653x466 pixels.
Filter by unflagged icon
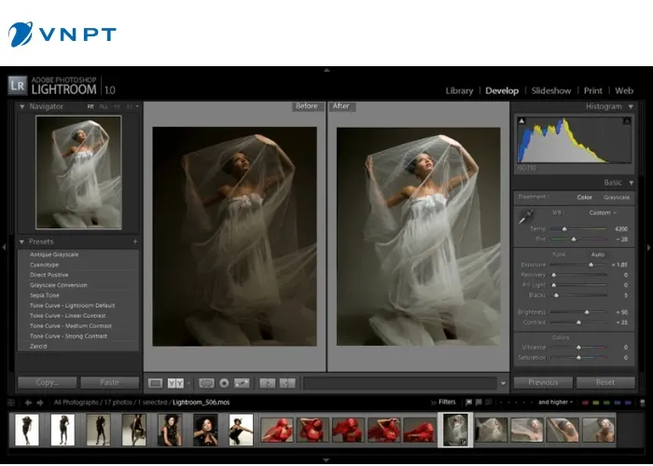point(479,403)
